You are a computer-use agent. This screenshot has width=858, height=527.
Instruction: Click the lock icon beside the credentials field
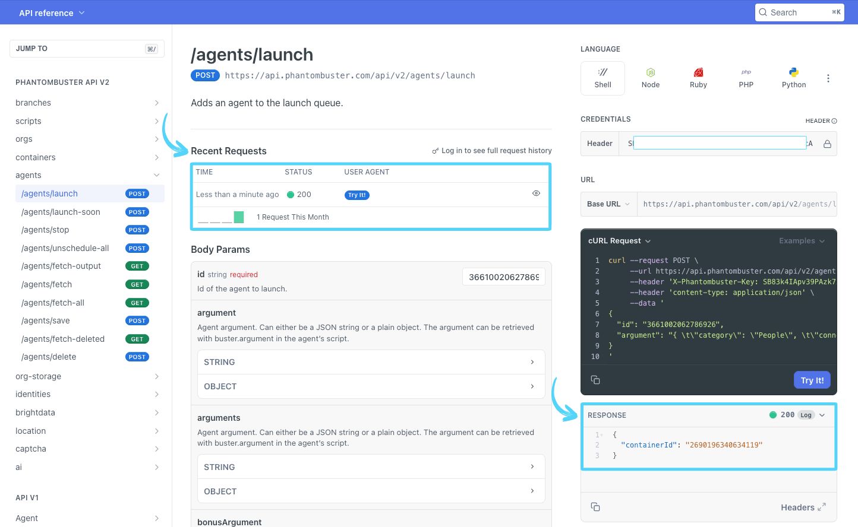827,143
